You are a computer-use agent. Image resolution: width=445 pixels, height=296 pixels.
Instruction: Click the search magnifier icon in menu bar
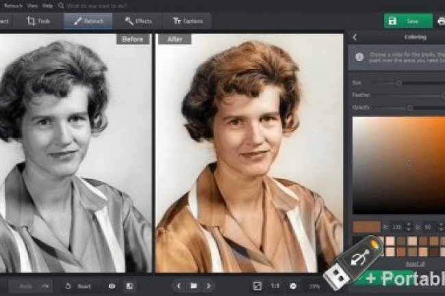pos(62,4)
